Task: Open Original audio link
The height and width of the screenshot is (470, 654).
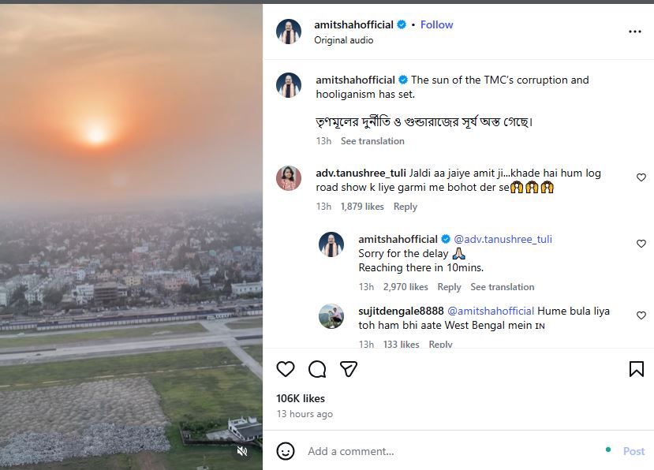Action: pyautogui.click(x=344, y=40)
